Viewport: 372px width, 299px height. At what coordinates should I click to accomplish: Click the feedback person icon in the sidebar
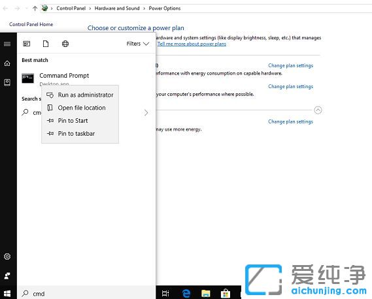[7, 275]
